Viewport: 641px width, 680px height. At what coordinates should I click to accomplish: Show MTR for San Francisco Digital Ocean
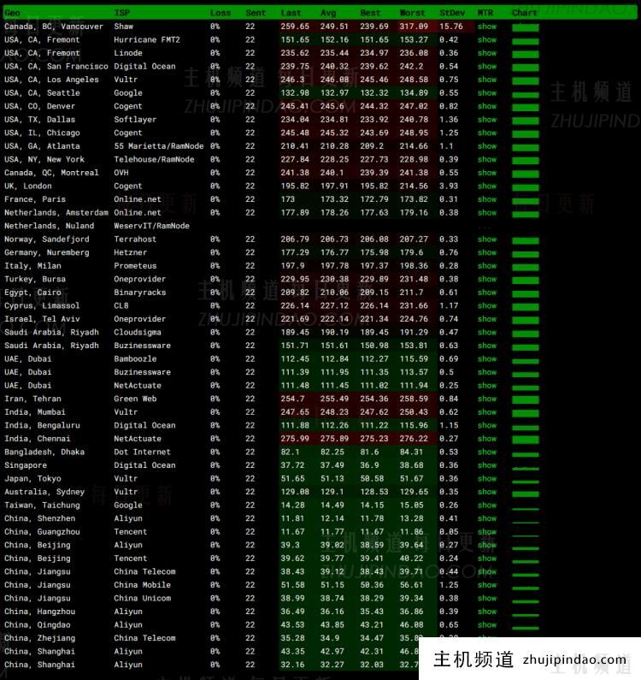[486, 67]
